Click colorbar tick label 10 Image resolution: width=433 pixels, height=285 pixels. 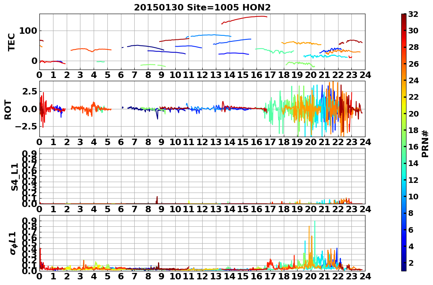(413, 196)
